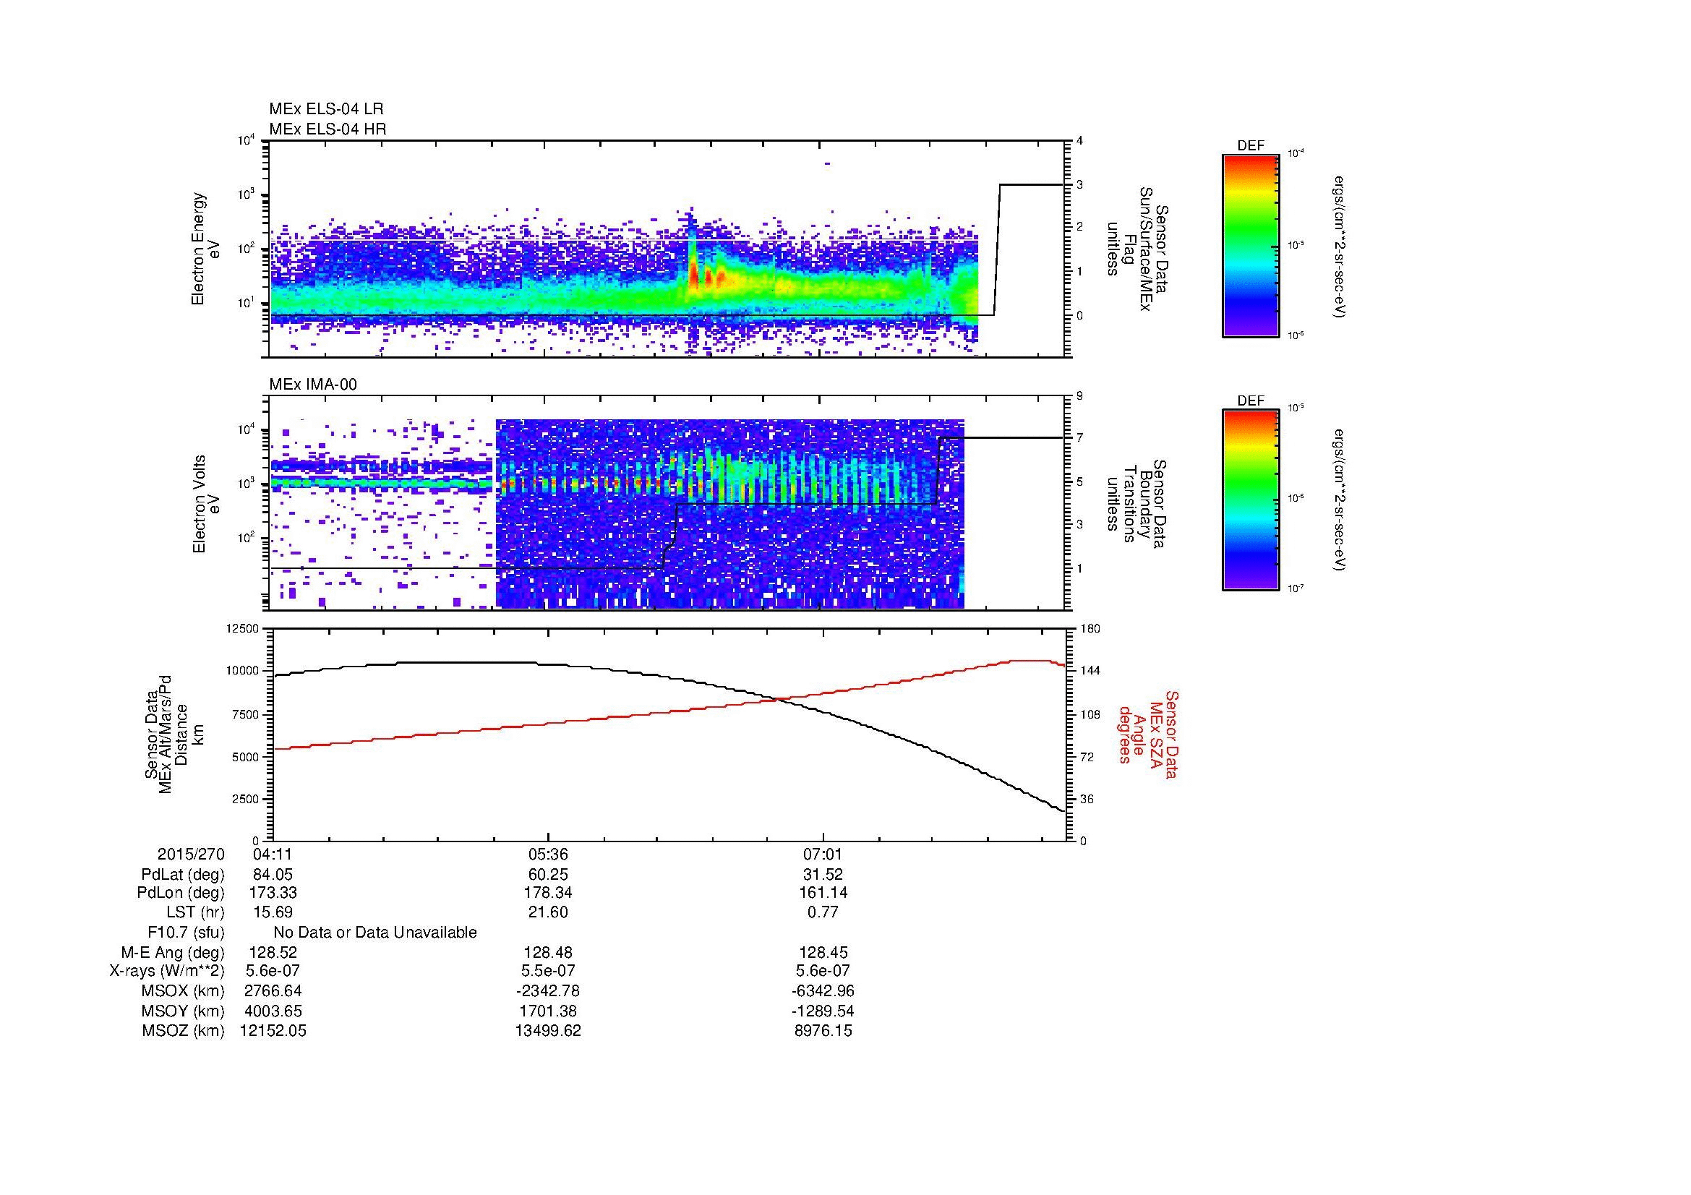Click the 180 SZA axis tick
This screenshot has height=1195, width=1691.
tap(1089, 628)
